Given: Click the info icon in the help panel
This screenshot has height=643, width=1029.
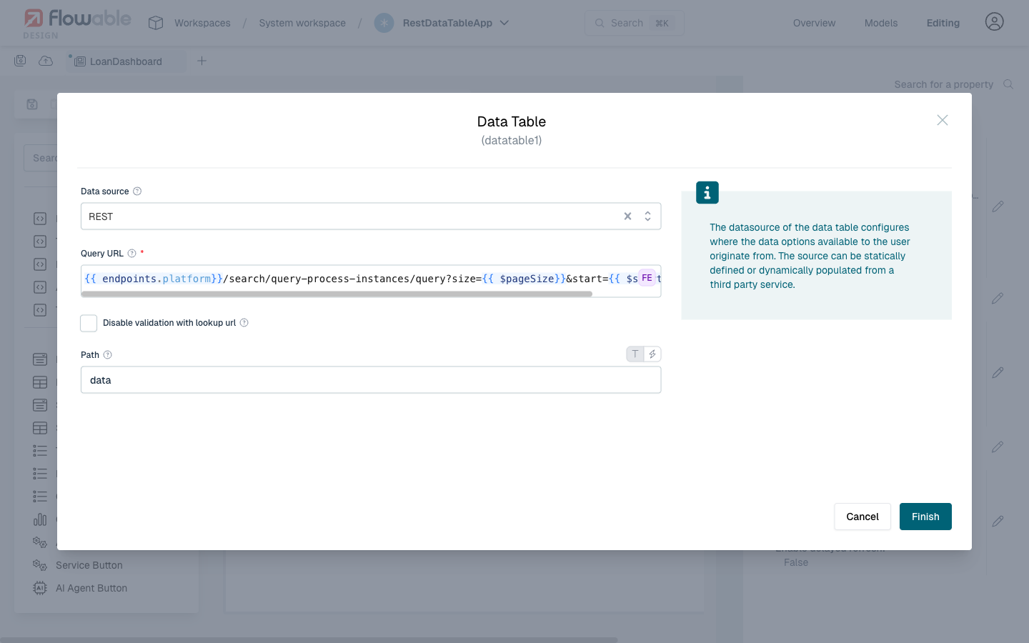Looking at the screenshot, I should tap(707, 192).
